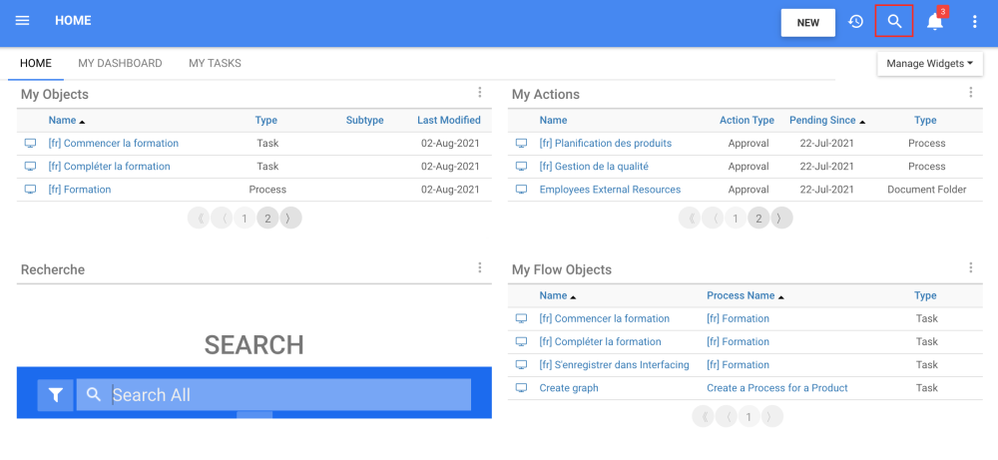
Task: Open the hamburger navigation menu
Action: 23,21
